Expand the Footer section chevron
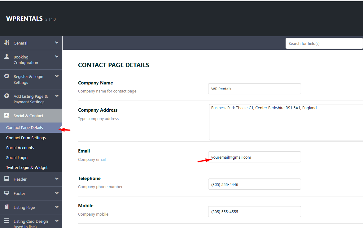This screenshot has height=228, width=363. pos(57,193)
